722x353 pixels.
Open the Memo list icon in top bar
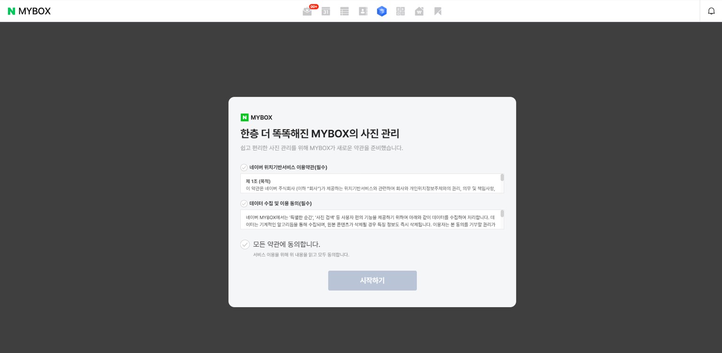pos(345,11)
